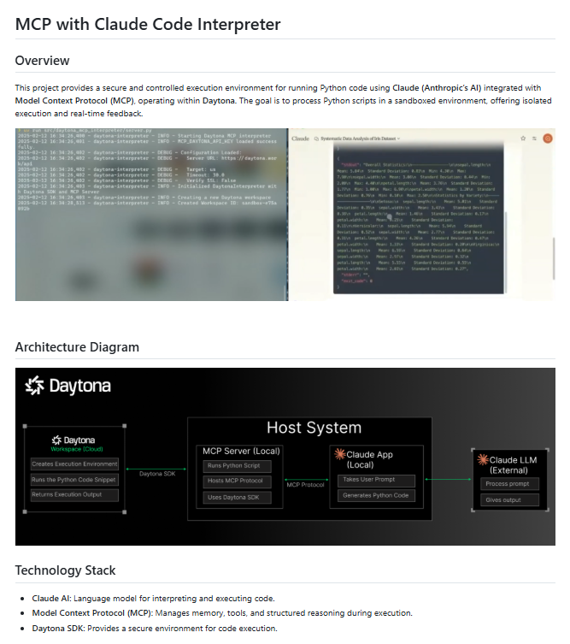The height and width of the screenshot is (644, 570).
Task: Click the large Daytona logo atop the diagram
Action: coord(68,386)
